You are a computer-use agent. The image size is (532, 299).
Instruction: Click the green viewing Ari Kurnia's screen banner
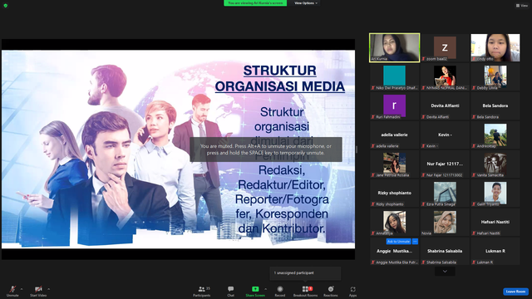255,3
